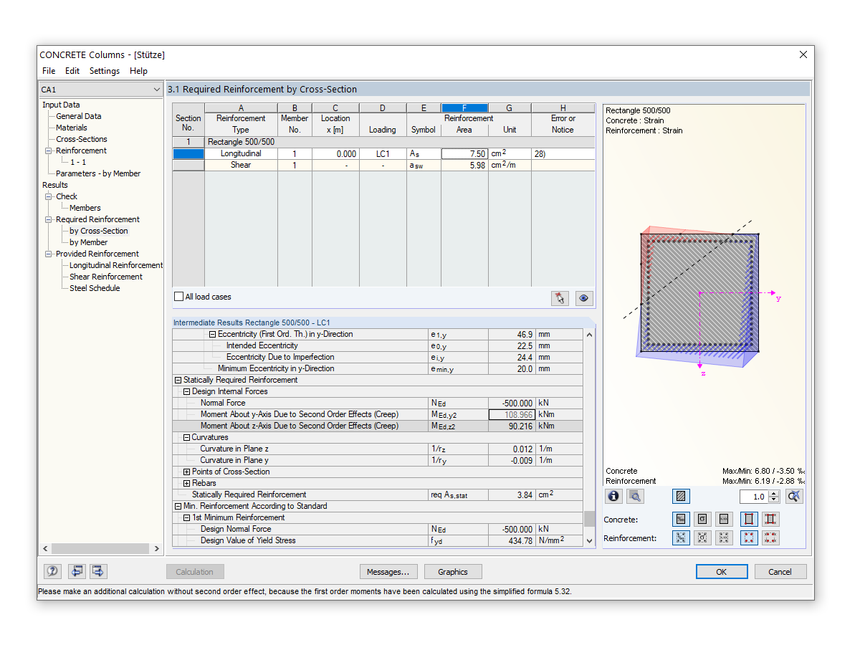Toggle reinforcement rebar point values icon

point(770,537)
